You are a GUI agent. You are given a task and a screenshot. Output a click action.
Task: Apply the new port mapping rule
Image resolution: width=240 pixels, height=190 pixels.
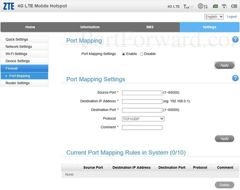pyautogui.click(x=225, y=139)
